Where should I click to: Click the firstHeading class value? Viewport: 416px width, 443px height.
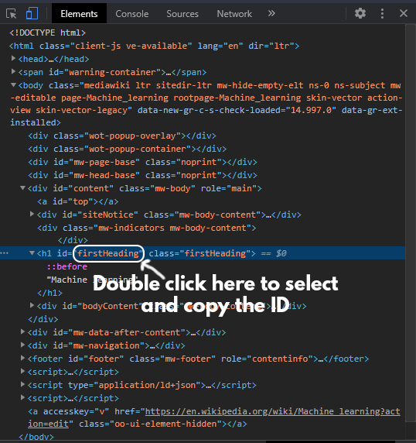(215, 253)
